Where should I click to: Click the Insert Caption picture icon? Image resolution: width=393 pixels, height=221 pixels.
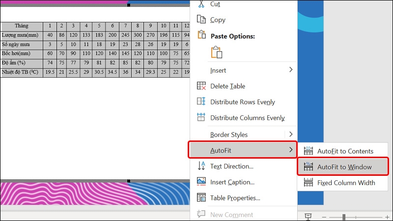(201, 181)
